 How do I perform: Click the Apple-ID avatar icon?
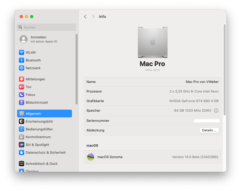click(x=24, y=39)
